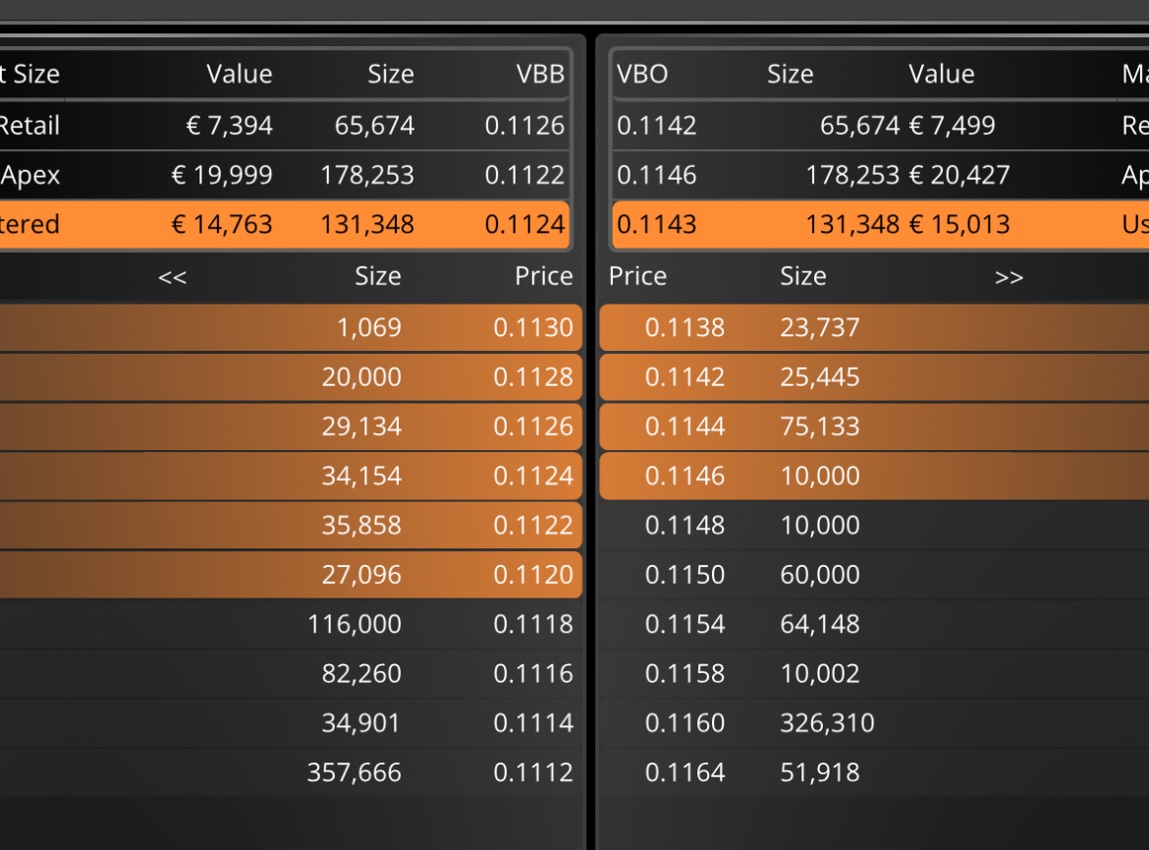Select ask row 75,133 at 0.1144
Screen dimensions: 1149x850
874,426
